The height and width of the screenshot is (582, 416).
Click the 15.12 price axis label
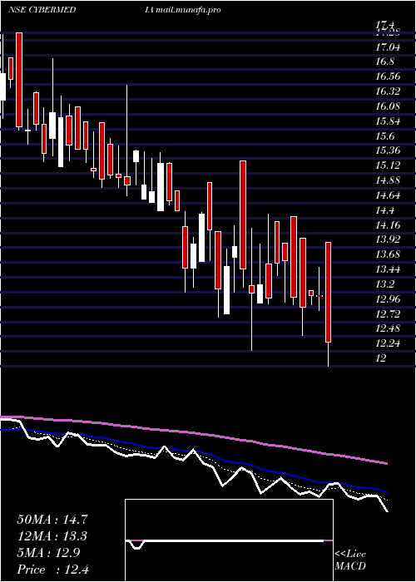(389, 165)
